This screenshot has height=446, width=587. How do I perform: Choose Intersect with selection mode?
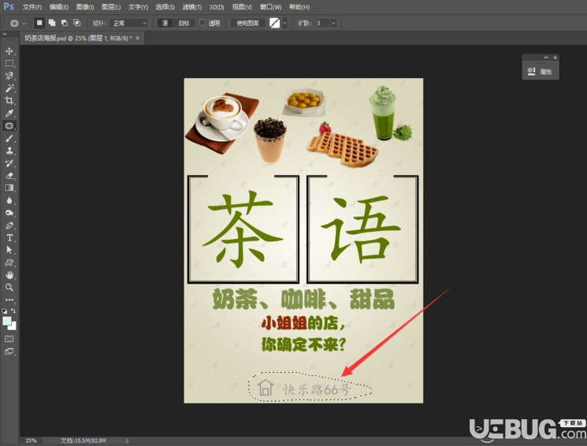(76, 23)
